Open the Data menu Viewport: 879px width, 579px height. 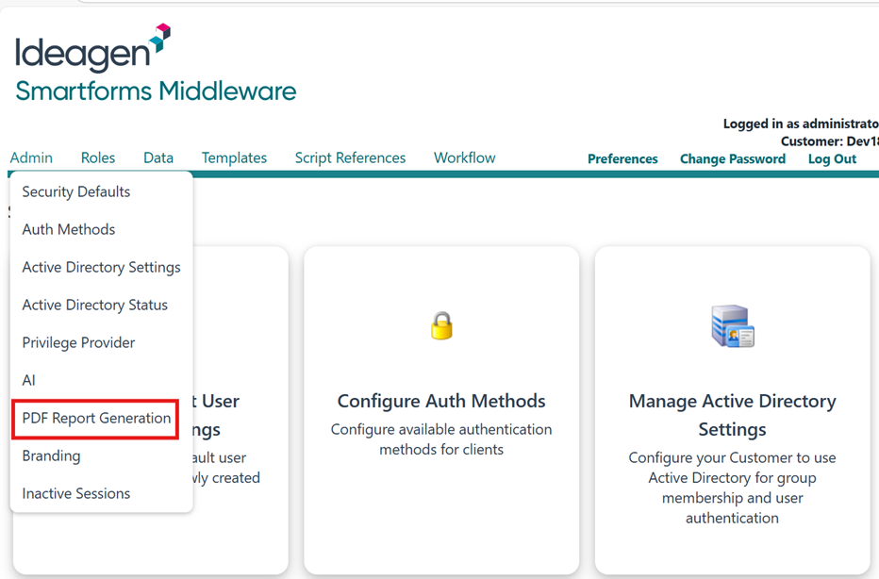(158, 158)
